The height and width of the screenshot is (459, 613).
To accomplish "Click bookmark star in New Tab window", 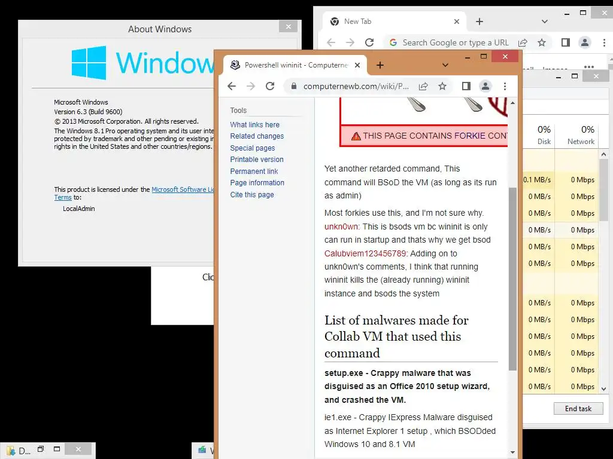I will [x=541, y=42].
